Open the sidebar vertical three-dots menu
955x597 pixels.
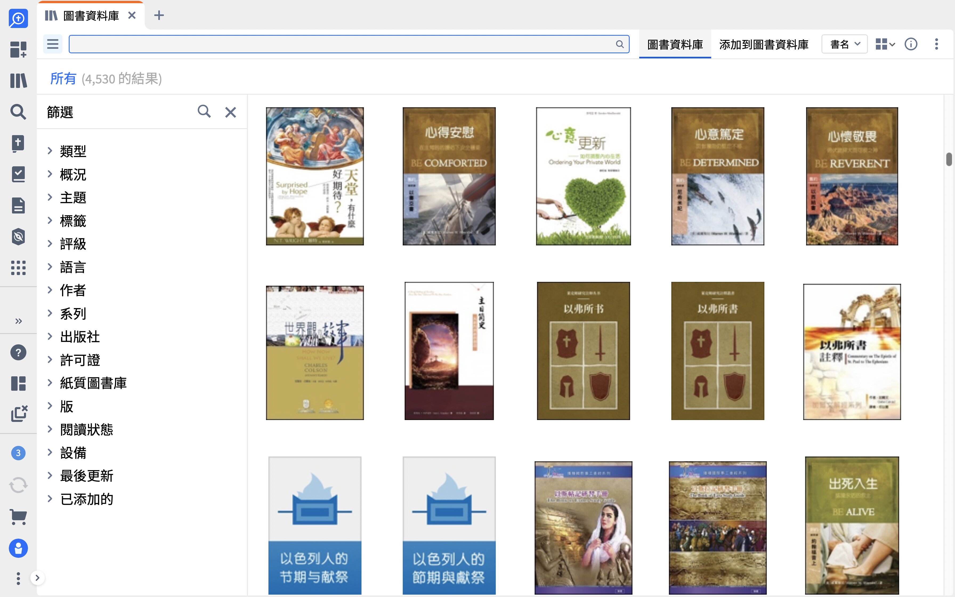pyautogui.click(x=18, y=578)
